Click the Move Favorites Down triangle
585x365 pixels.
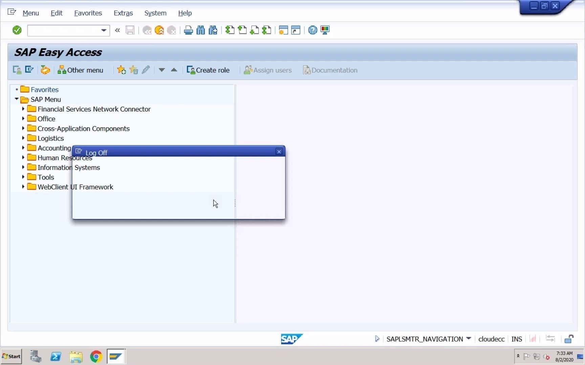click(x=162, y=70)
